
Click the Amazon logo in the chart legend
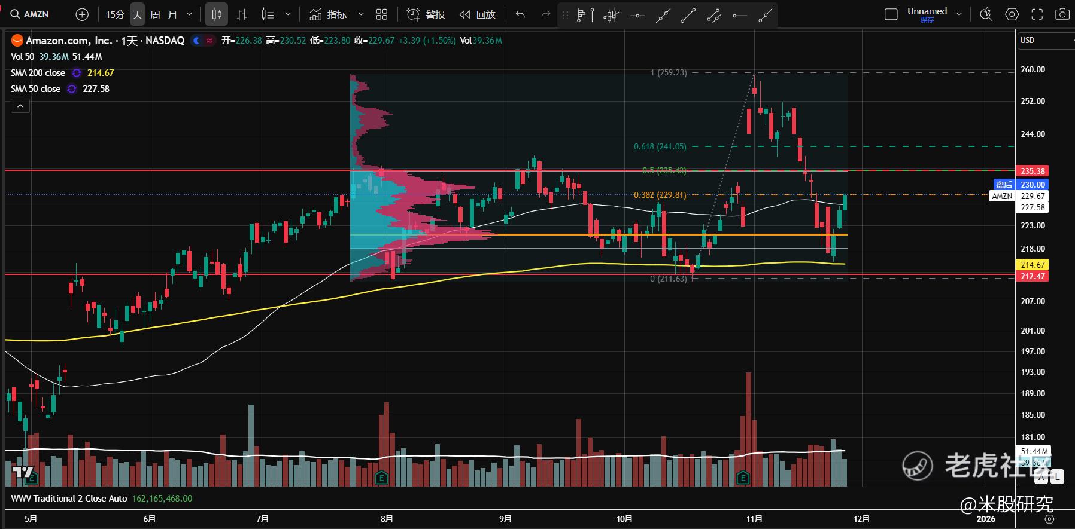[17, 41]
